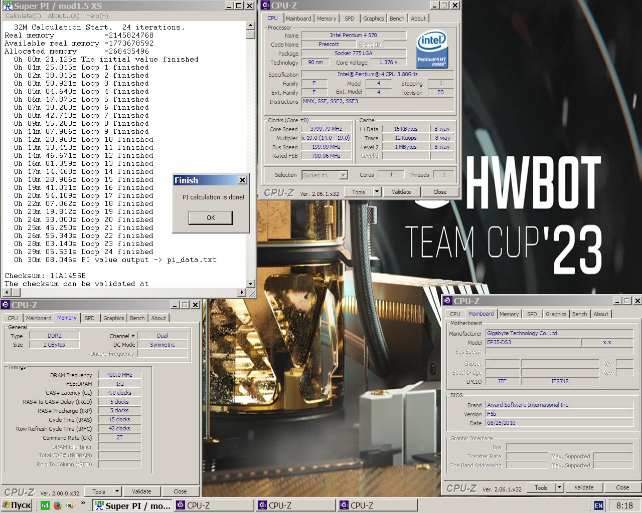Select Memory tab in Mainboard CPU-Z window
642x513 pixels.
[509, 314]
